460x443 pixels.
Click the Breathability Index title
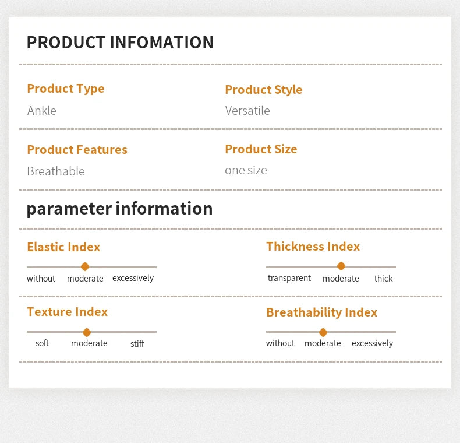[x=321, y=312]
